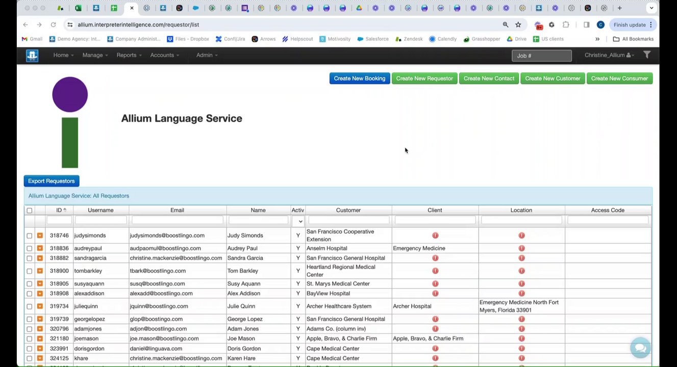
Task: Open the chat support bubble icon
Action: (x=640, y=348)
